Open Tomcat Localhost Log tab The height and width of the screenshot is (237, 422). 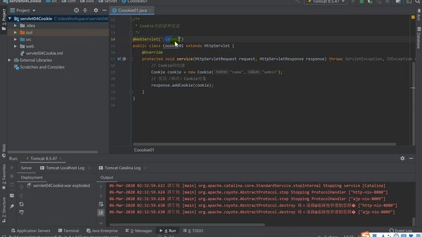pyautogui.click(x=63, y=168)
